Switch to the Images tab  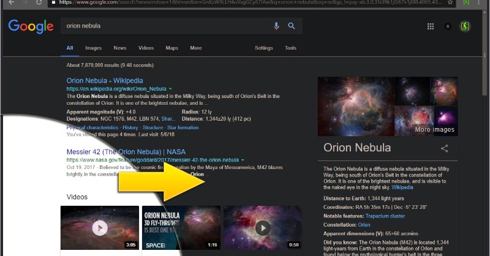tap(94, 48)
